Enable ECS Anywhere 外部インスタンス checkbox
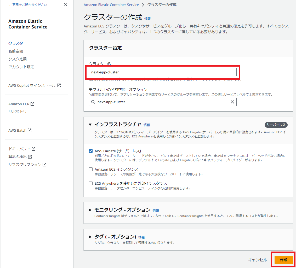The height and width of the screenshot is (268, 296). point(91,183)
